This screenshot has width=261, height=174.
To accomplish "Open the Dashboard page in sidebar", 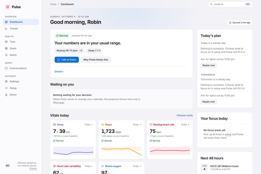I will 21,22.
